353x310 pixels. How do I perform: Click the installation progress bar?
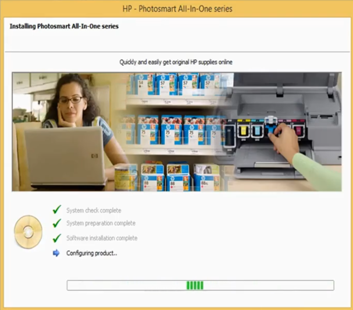coord(201,286)
